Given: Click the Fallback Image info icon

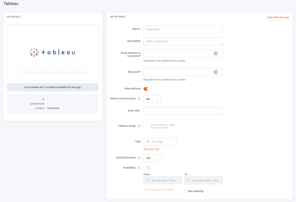Looking at the screenshot, I should (139, 126).
